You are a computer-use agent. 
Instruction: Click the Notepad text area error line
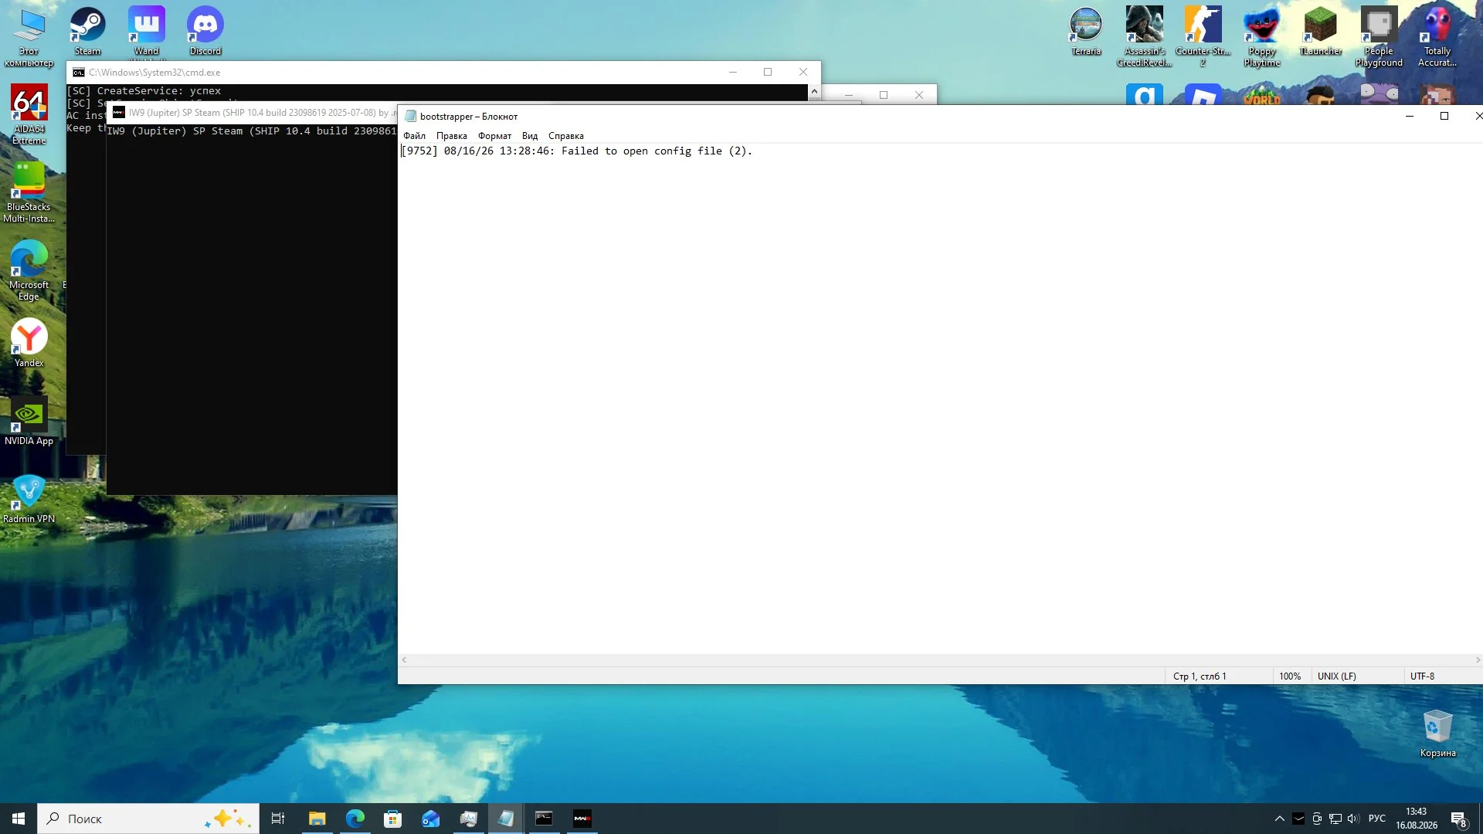tap(576, 151)
